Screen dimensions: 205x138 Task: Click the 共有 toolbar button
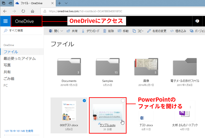click(x=72, y=31)
